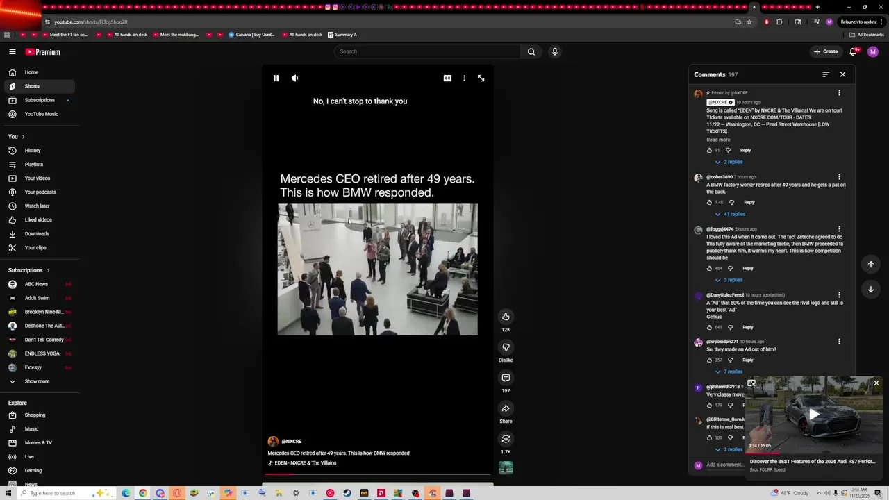The height and width of the screenshot is (500, 889).
Task: Open Shorts in sidebar
Action: 39,86
